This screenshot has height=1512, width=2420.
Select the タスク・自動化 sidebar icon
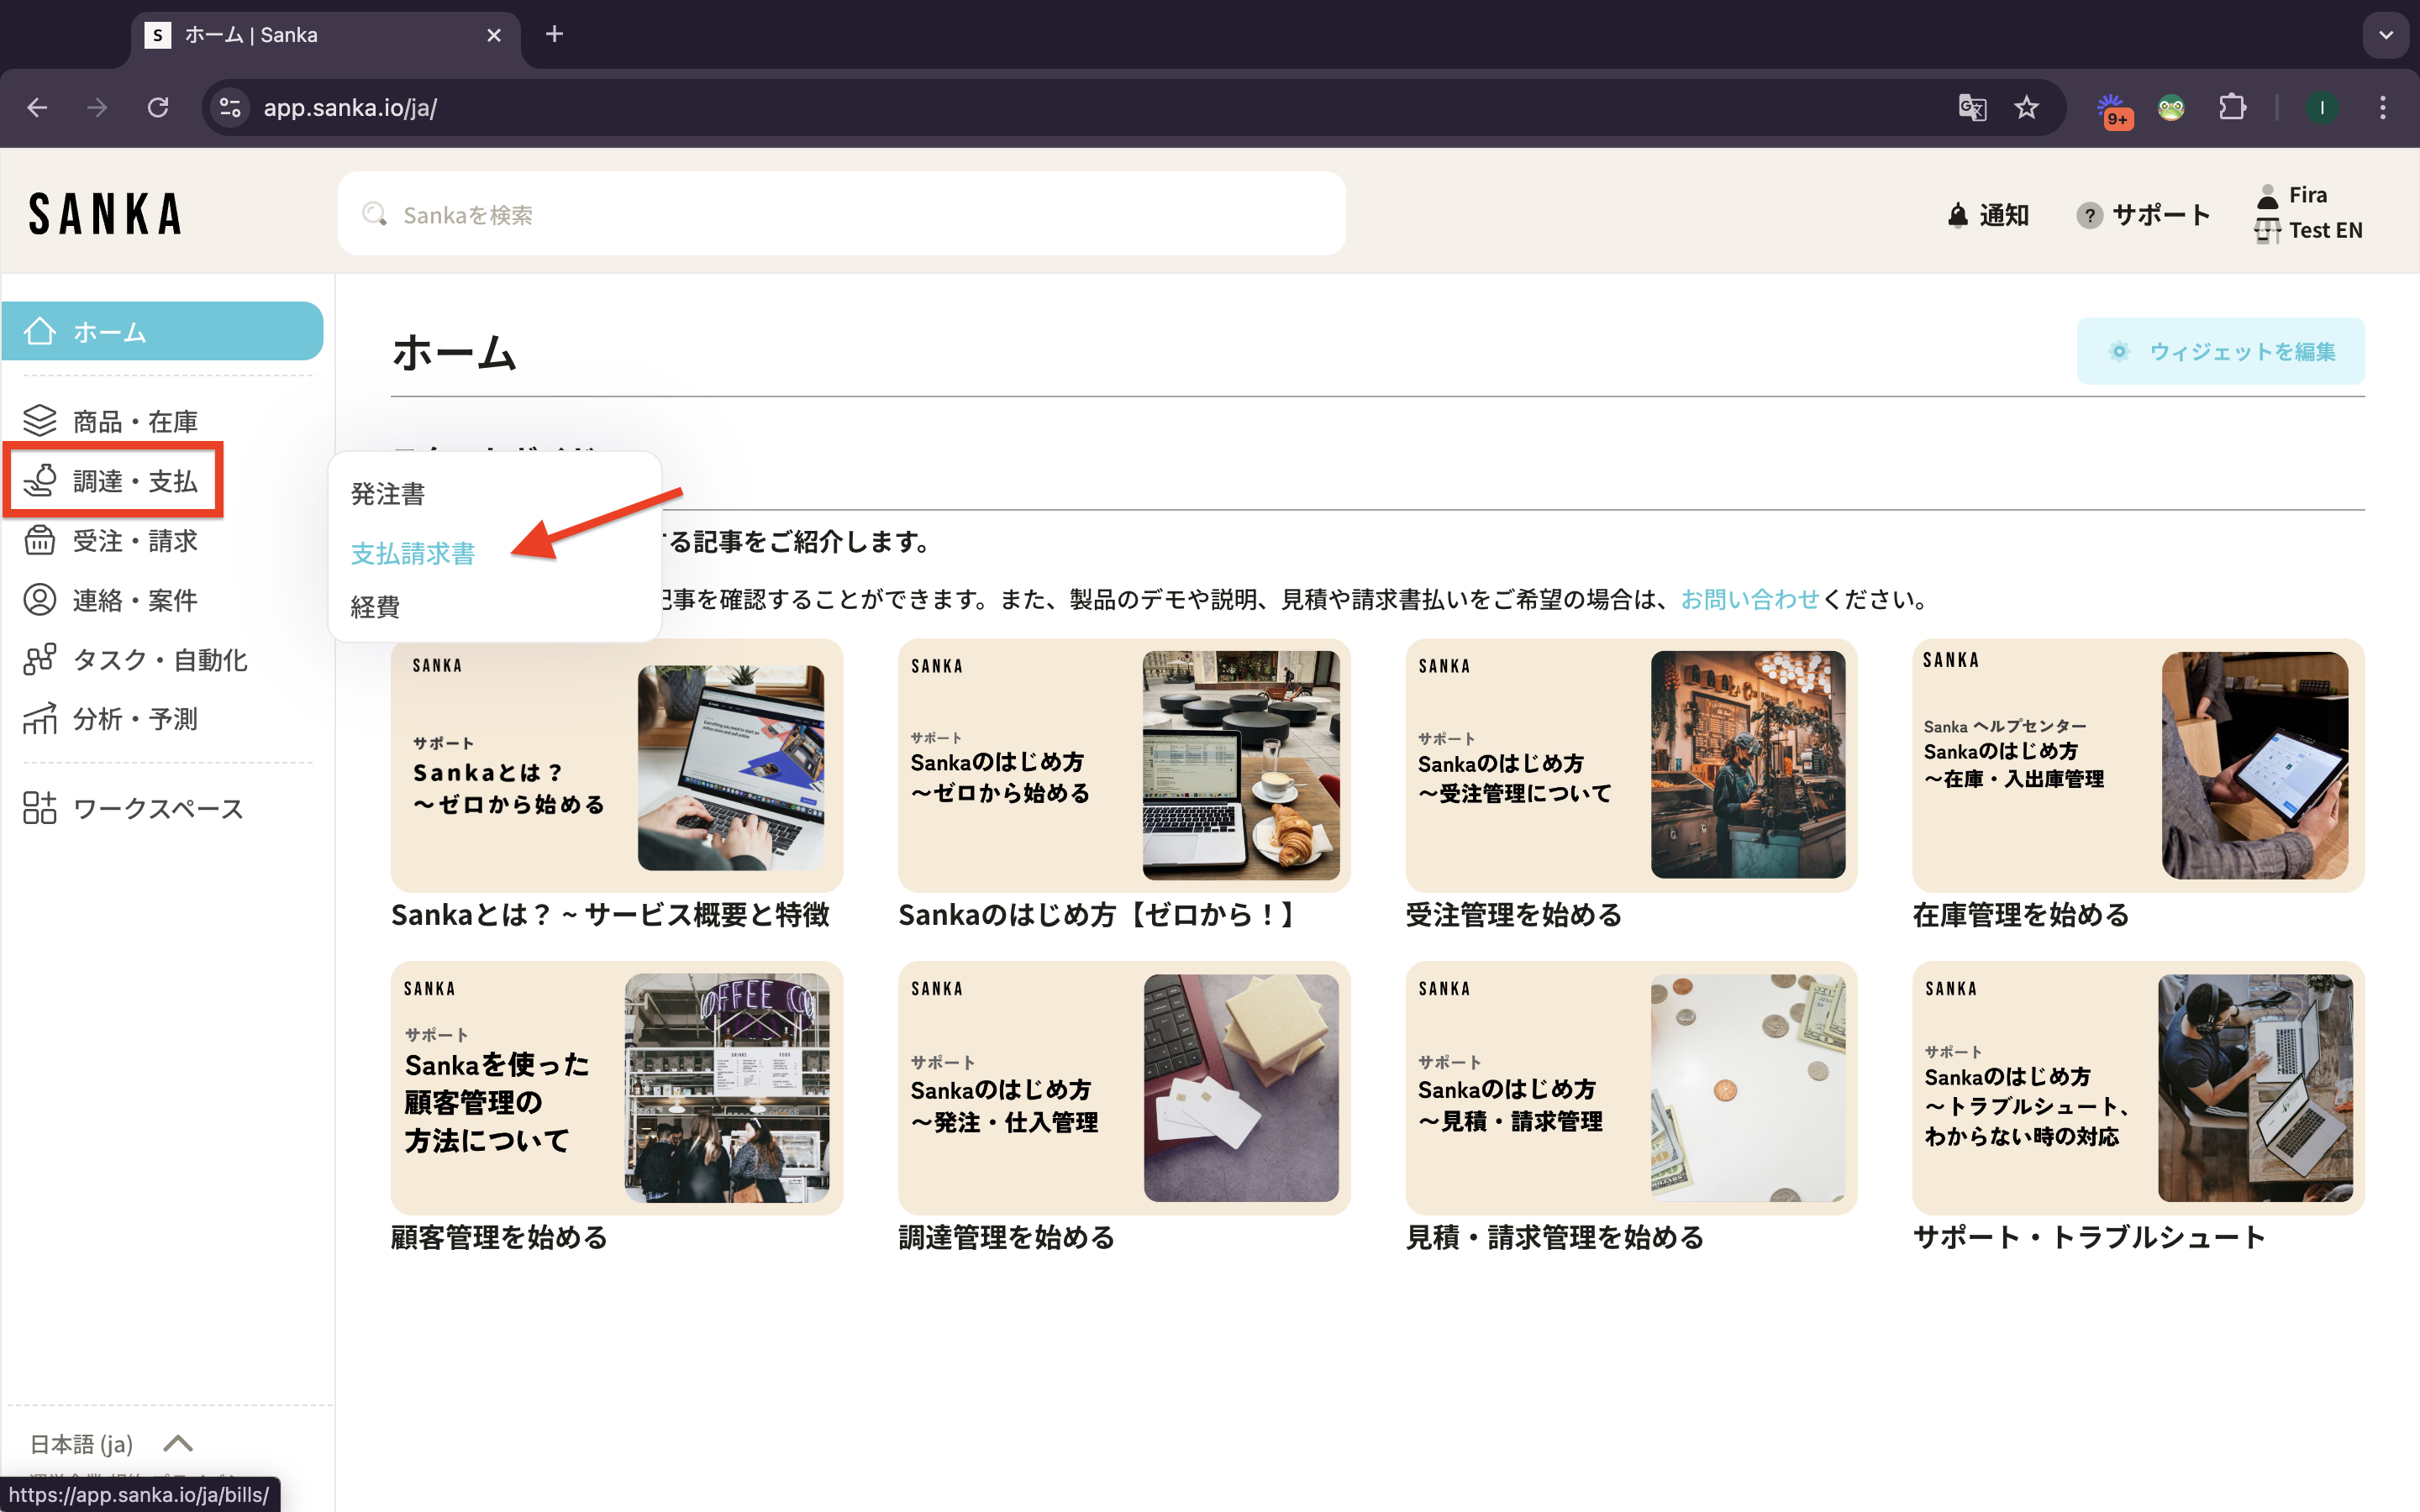point(40,659)
